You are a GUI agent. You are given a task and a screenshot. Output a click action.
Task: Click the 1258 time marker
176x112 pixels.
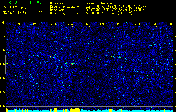point(137,24)
